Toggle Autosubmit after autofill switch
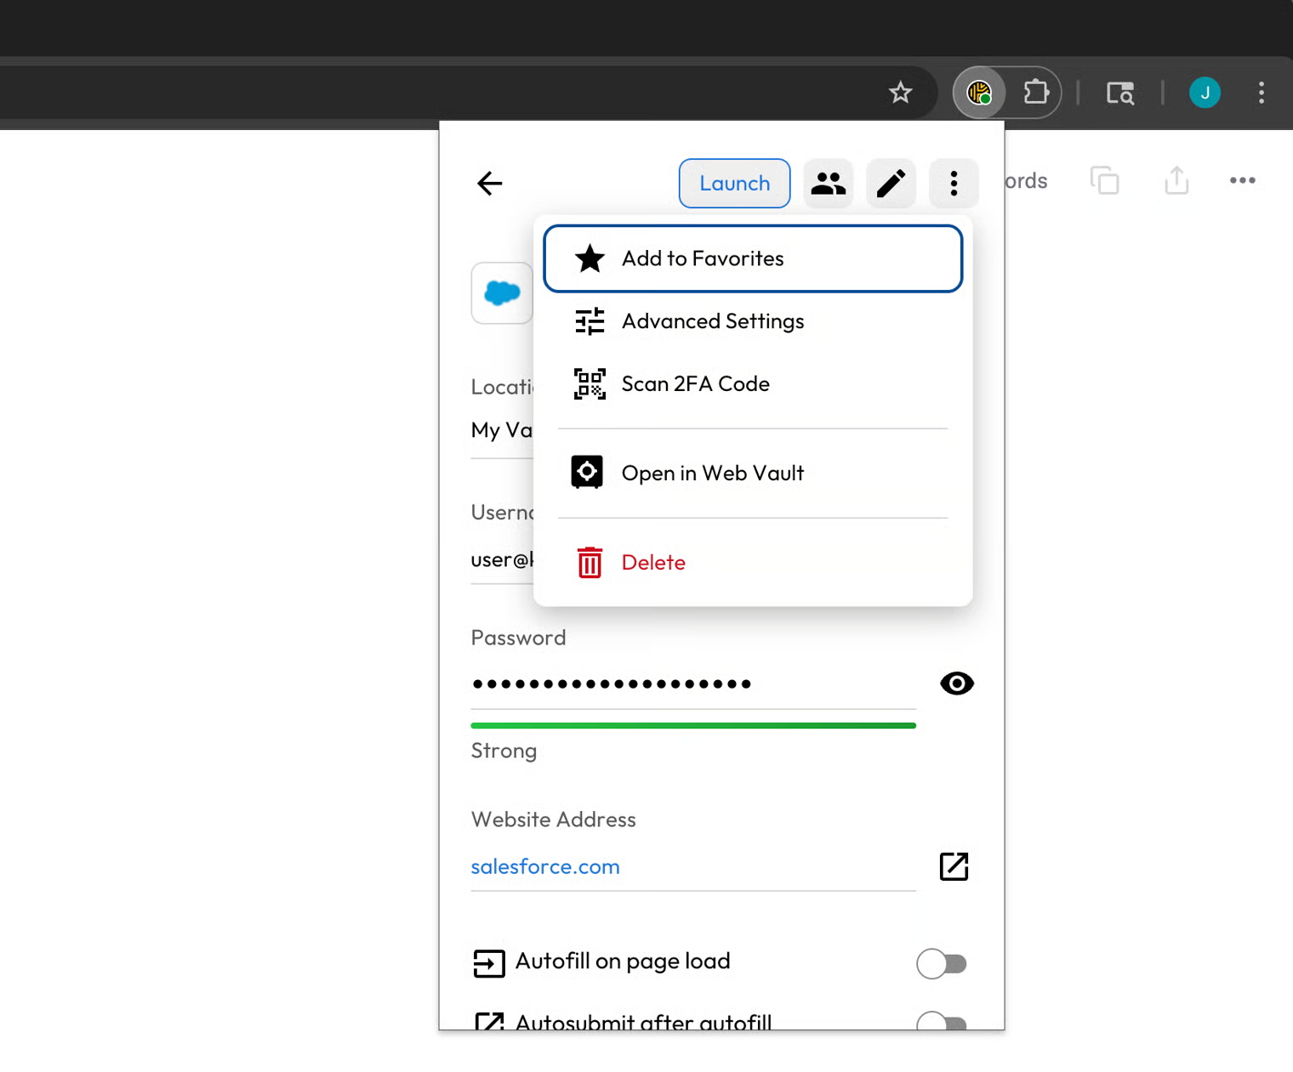The width and height of the screenshot is (1293, 1072). point(941,1021)
